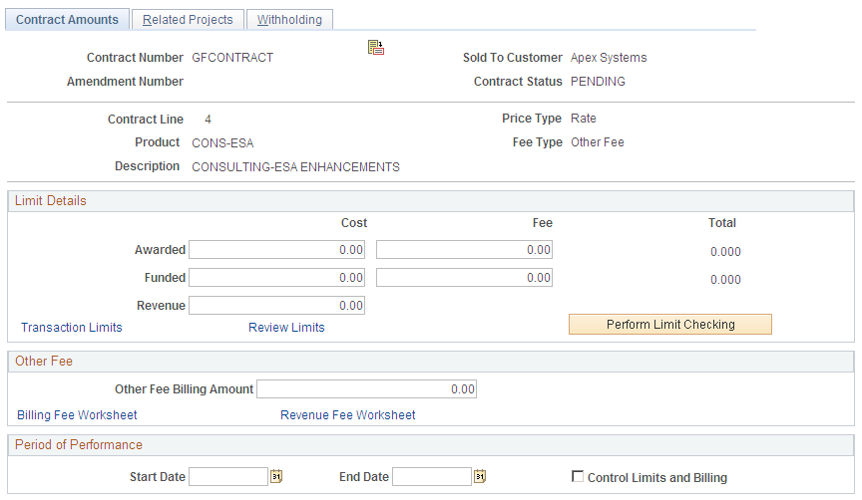Image resolution: width=862 pixels, height=500 pixels.
Task: Open the Revenue Fee Worksheet link
Action: point(348,415)
